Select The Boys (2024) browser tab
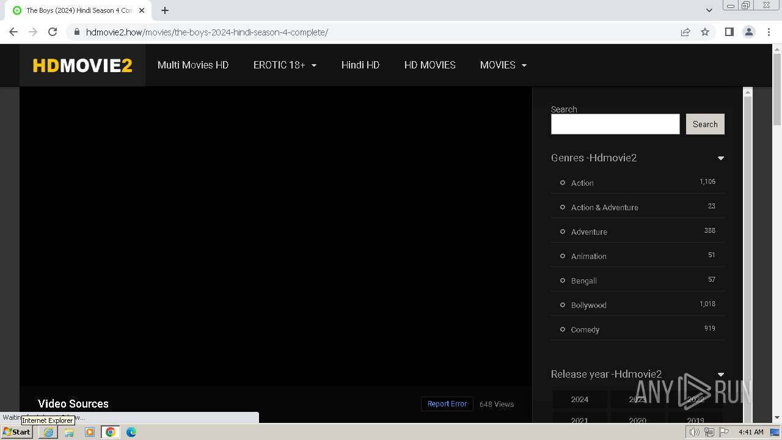The height and width of the screenshot is (440, 782). 79,10
